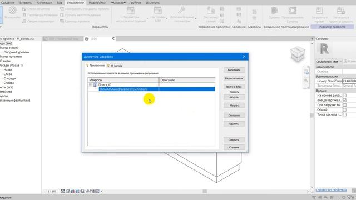Click the Войти в блок button

pos(234,87)
